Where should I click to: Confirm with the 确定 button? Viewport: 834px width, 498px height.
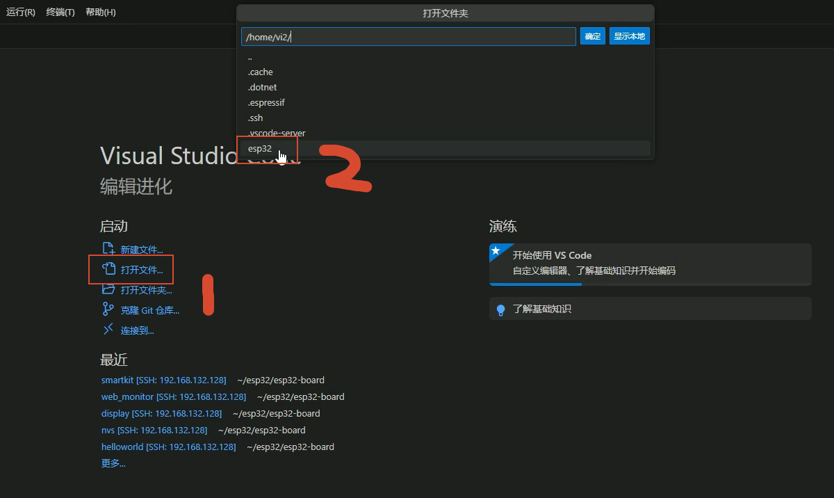593,36
